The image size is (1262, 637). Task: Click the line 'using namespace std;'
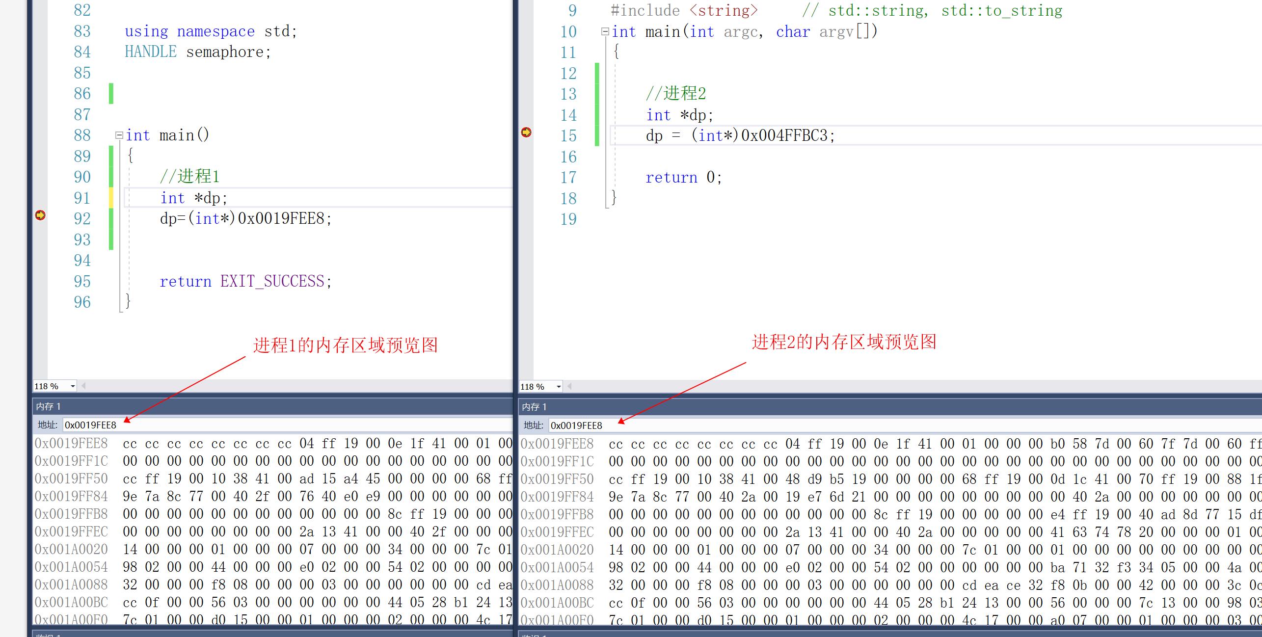[x=211, y=31]
